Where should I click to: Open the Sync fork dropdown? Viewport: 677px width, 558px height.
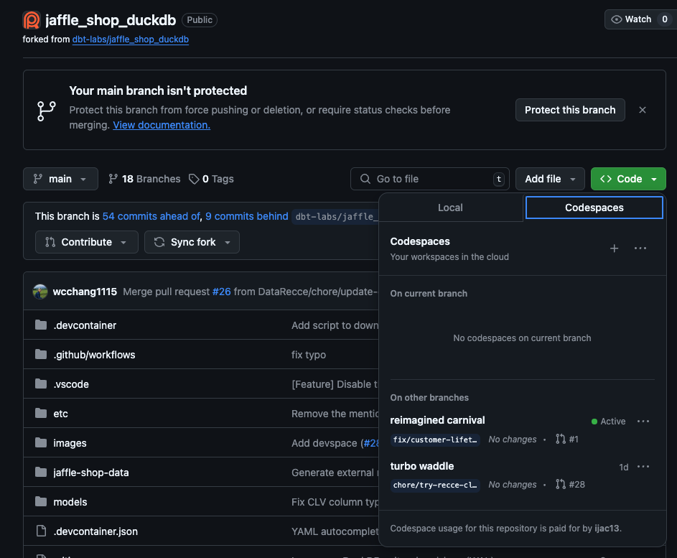click(192, 242)
